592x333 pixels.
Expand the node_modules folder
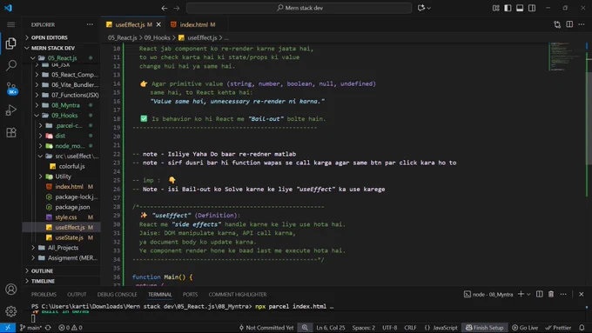point(70,146)
